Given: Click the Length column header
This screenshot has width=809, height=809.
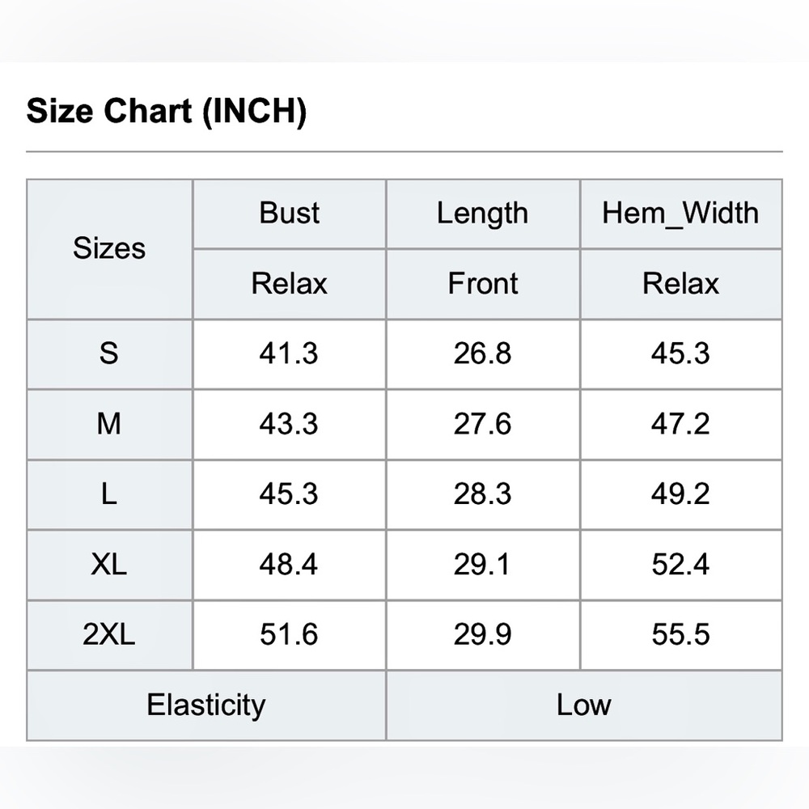Looking at the screenshot, I should pyautogui.click(x=483, y=213).
